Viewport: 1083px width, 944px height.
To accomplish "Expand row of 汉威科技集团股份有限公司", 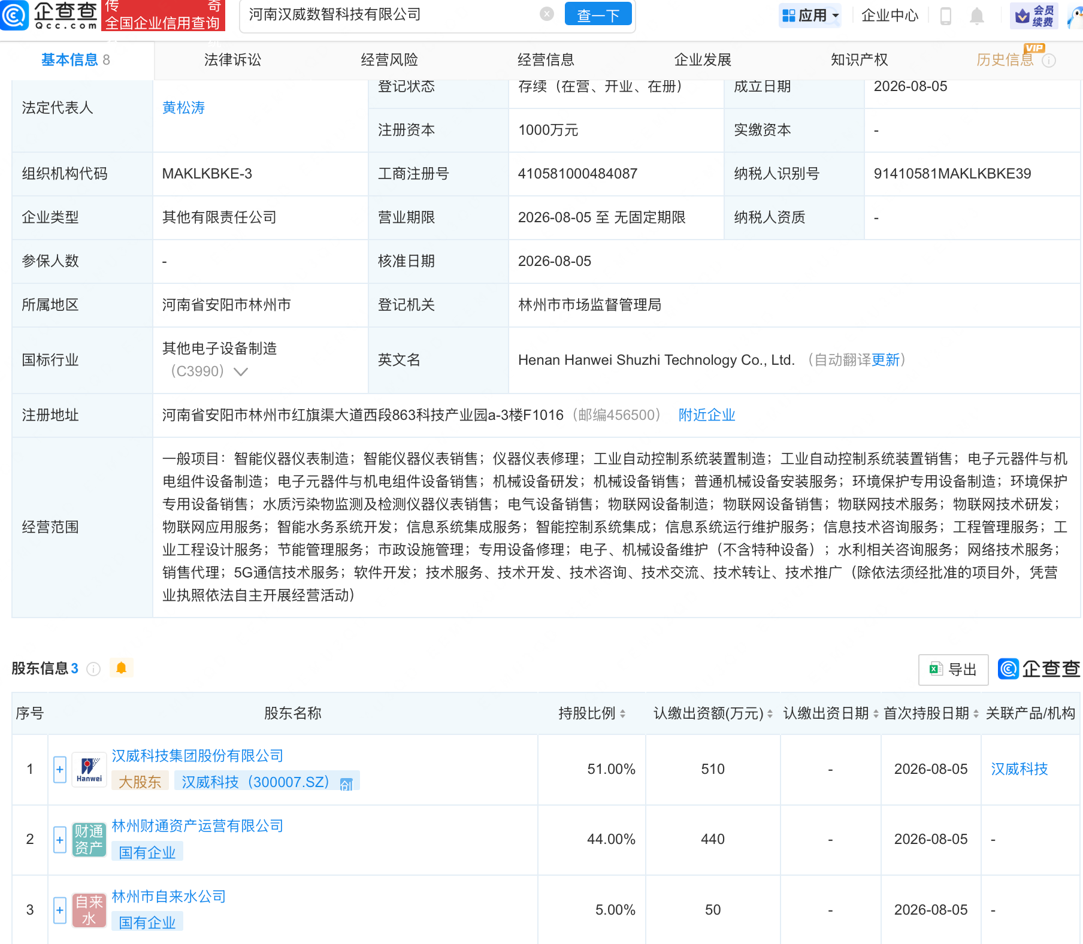I will (60, 770).
